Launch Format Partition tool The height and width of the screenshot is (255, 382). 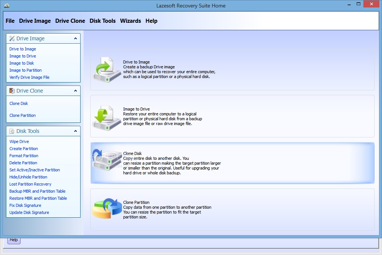24,156
